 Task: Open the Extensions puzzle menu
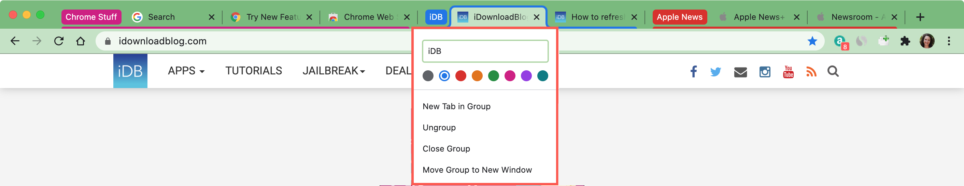point(905,41)
